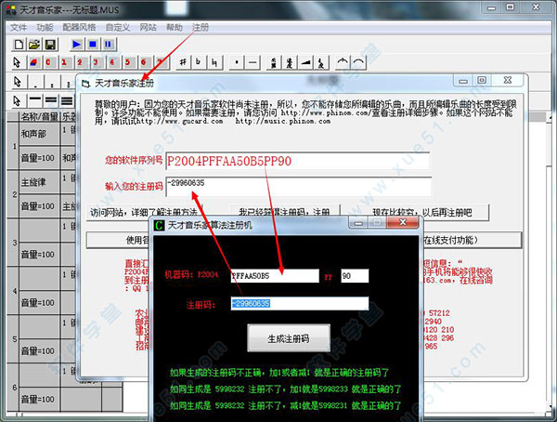Viewport: 557px width, 422px height.
Task: Click 生成注册码 button in keygen
Action: click(x=289, y=338)
